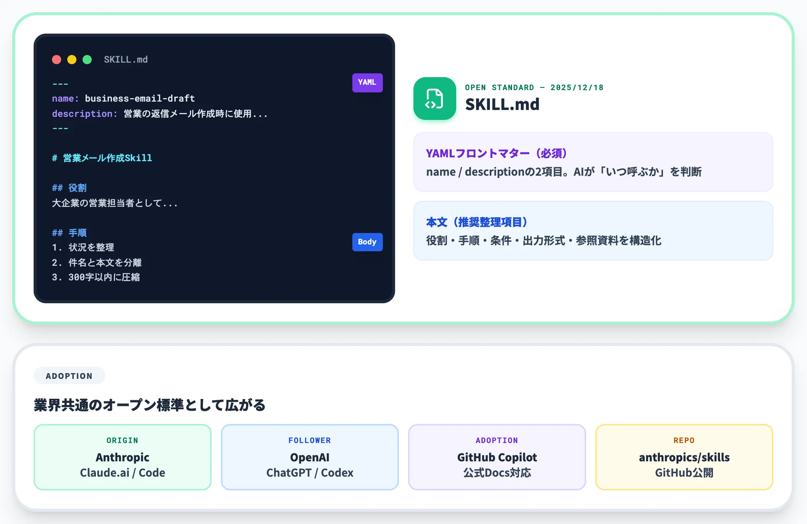Click step 3. 300字以内に圧縮
Image resolution: width=807 pixels, height=524 pixels.
tap(96, 277)
